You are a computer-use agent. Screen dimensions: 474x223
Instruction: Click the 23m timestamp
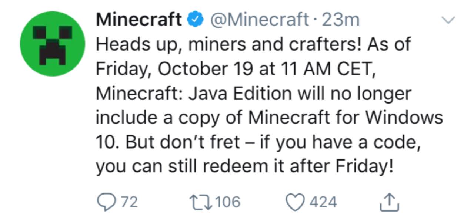pyautogui.click(x=340, y=19)
